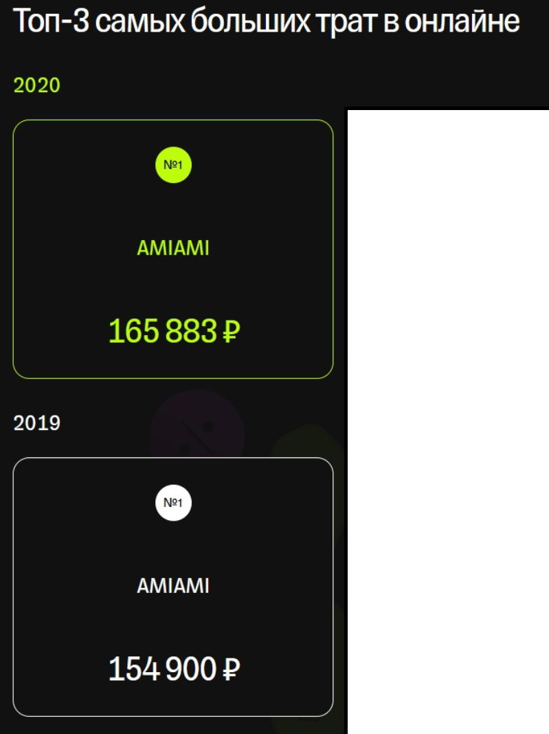Select the 165 883 spending amount
This screenshot has width=549, height=734.
[x=163, y=332]
